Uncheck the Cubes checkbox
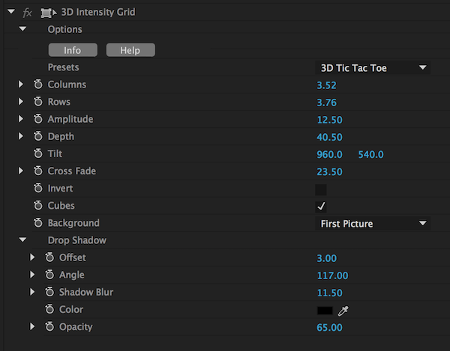Screen dimensions: 450x351 coord(321,206)
